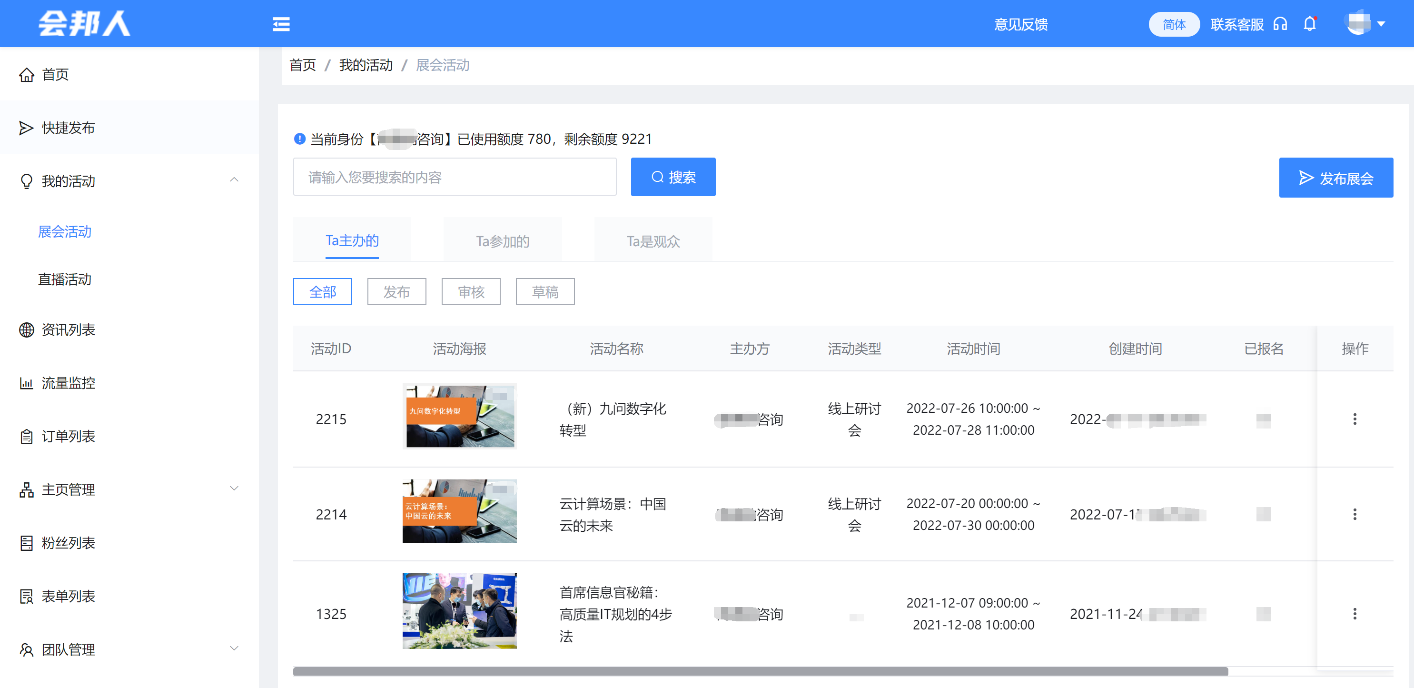Image resolution: width=1414 pixels, height=688 pixels.
Task: Open 流量监控 traffic monitor page
Action: pyautogui.click(x=68, y=383)
